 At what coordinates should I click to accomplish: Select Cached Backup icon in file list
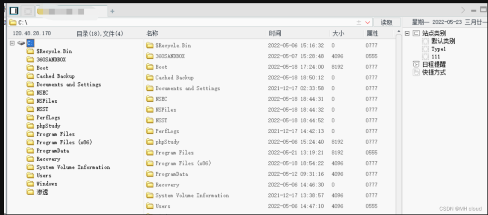click(x=150, y=78)
